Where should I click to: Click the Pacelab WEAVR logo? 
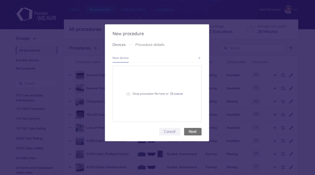click(x=36, y=14)
